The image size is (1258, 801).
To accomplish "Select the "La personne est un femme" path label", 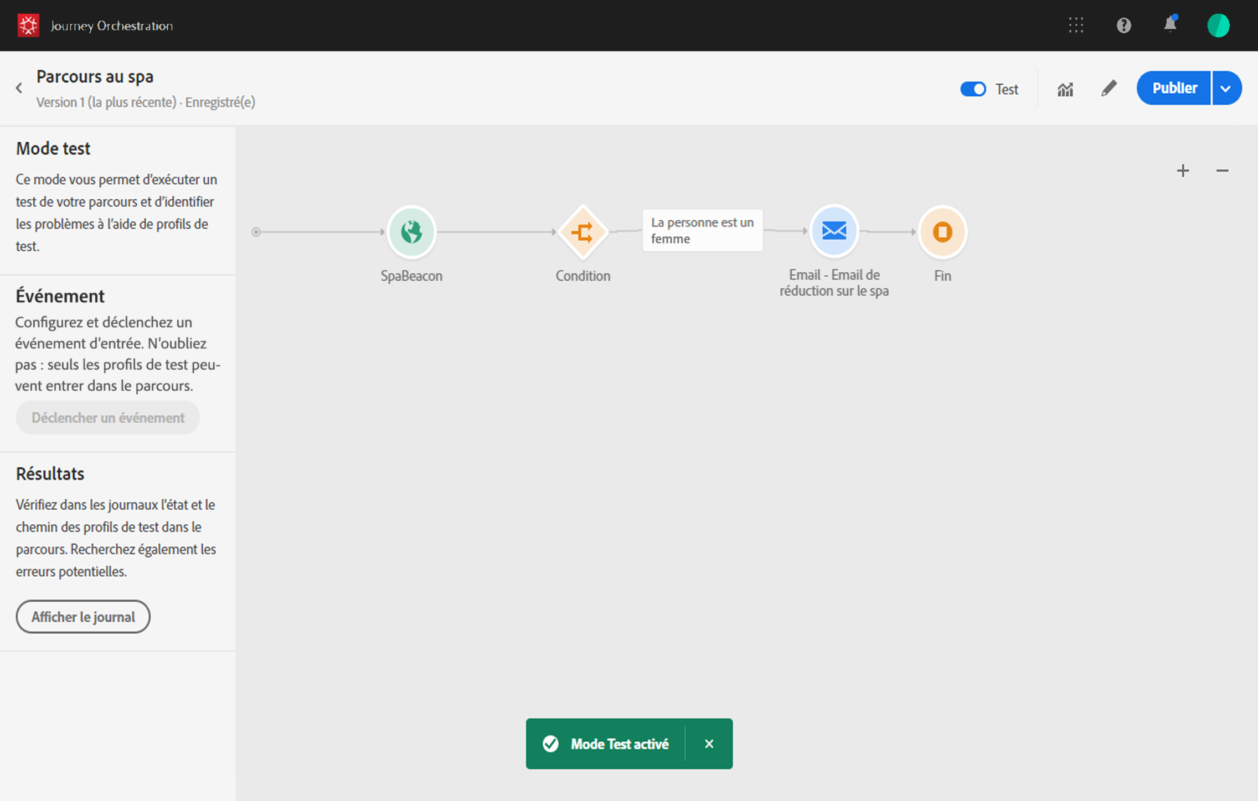I will tap(702, 230).
